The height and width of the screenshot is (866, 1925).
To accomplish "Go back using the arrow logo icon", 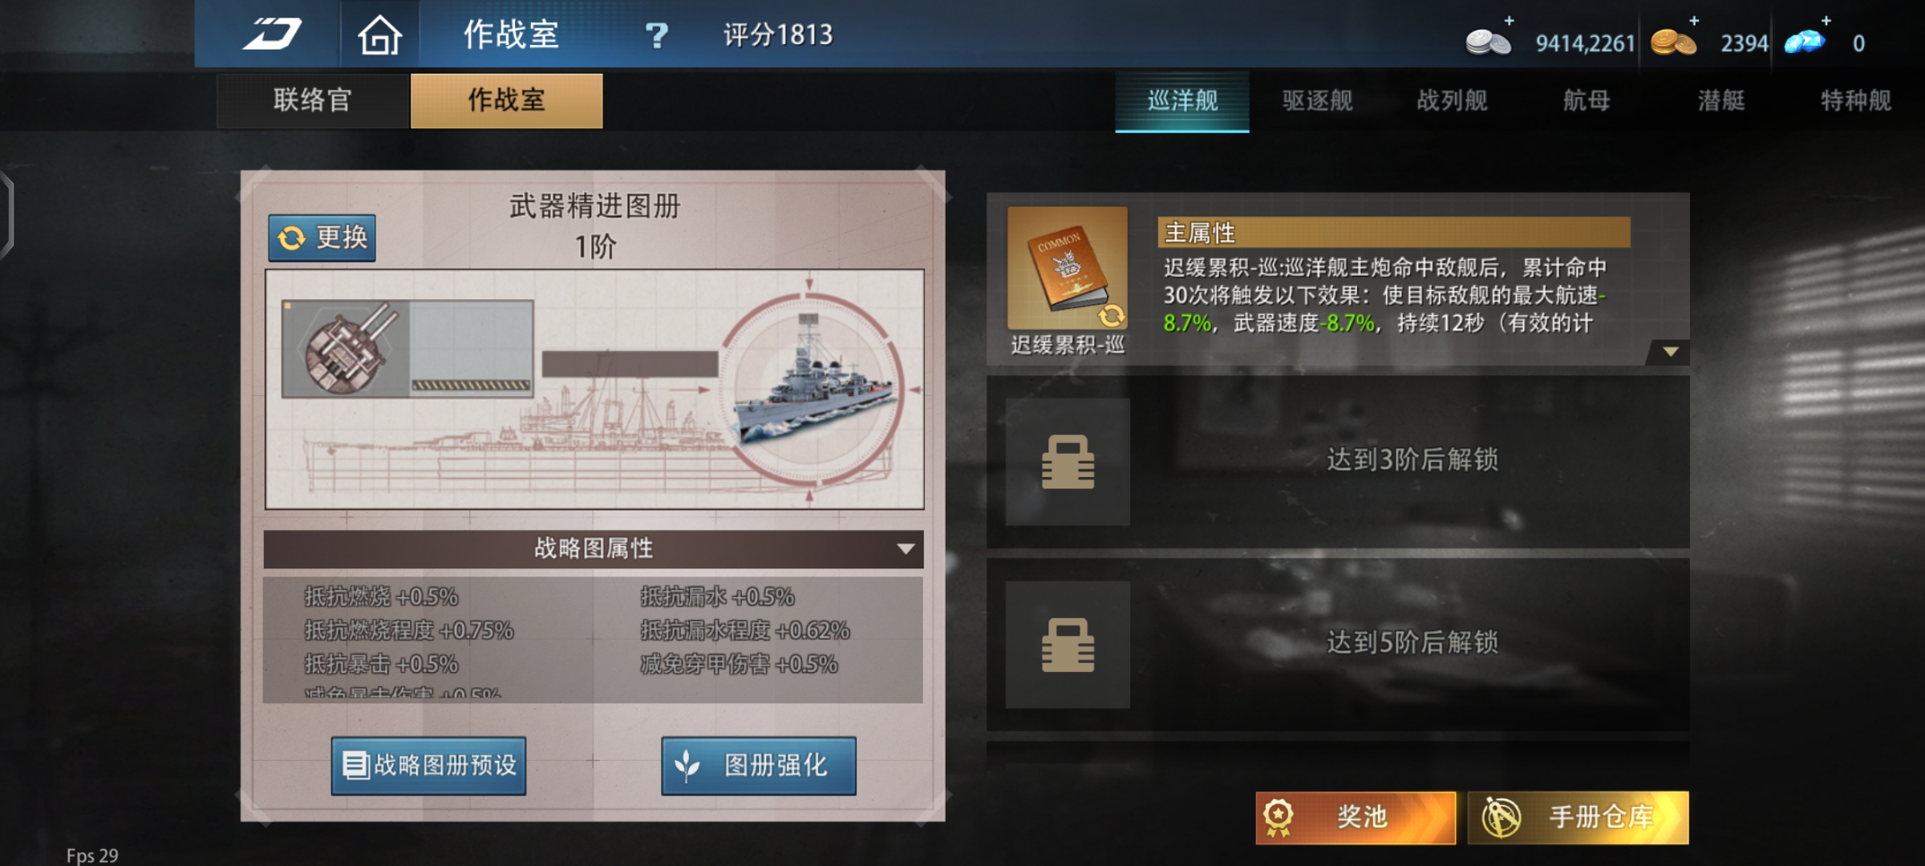I will coord(272,34).
